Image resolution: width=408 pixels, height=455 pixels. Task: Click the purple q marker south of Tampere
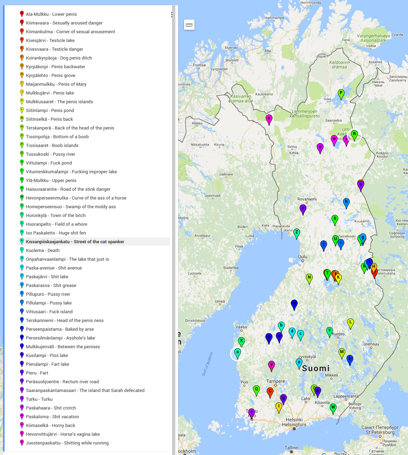tap(284, 399)
